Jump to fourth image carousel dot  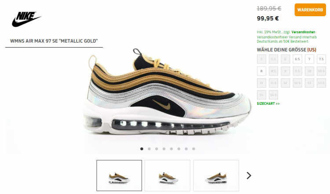(x=164, y=149)
